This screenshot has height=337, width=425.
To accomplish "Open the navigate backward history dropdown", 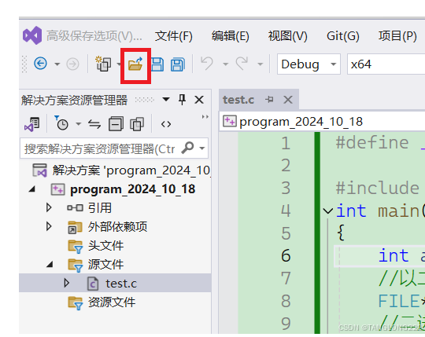I will click(57, 64).
